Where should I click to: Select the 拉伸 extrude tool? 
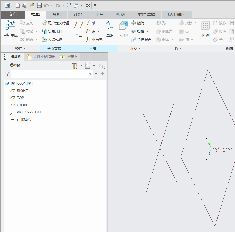[124, 29]
